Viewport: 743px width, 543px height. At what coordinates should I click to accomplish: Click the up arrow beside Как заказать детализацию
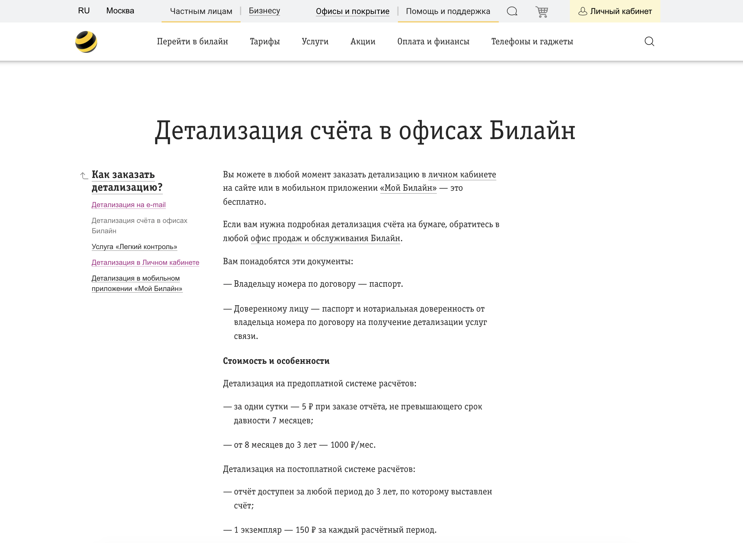pos(83,176)
